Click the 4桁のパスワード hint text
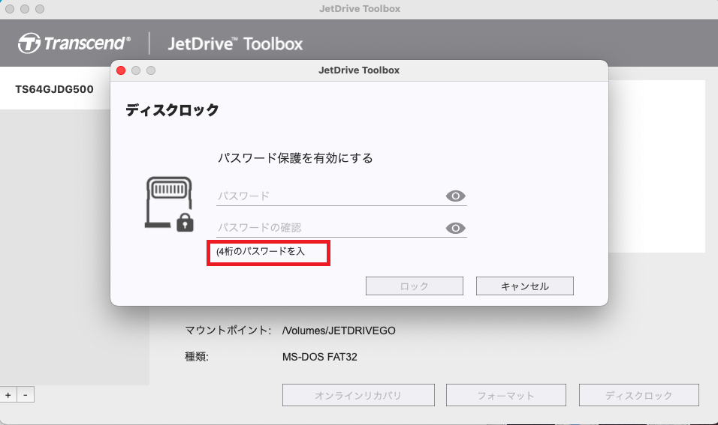The height and width of the screenshot is (425, 718). 261,251
